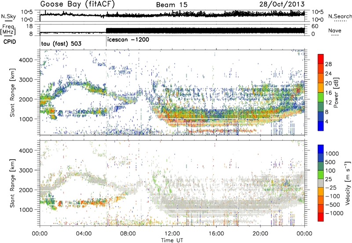Screen dimensions: 352x243
Task: Click the "-100" label on Velocity color bar
Action: (x=332, y=196)
